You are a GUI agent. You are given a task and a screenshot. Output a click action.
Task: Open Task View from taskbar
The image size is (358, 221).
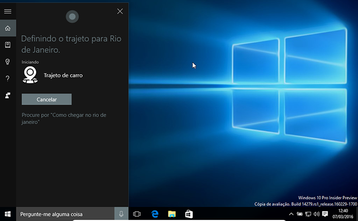pos(137,214)
